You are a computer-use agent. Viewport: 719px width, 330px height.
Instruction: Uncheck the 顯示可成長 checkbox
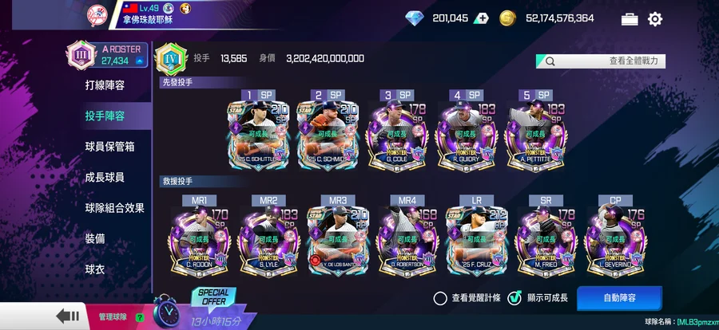coord(514,298)
